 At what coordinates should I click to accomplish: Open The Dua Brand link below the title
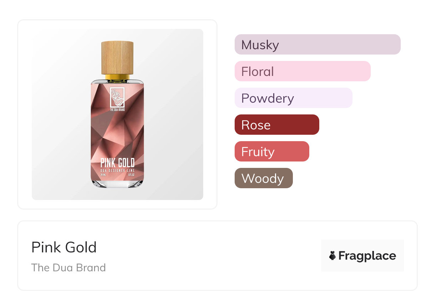point(69,267)
